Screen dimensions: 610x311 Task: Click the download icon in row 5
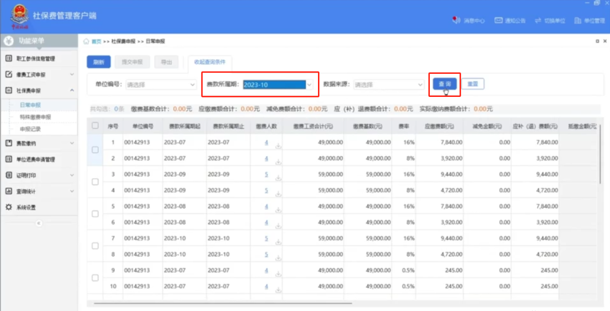click(278, 210)
